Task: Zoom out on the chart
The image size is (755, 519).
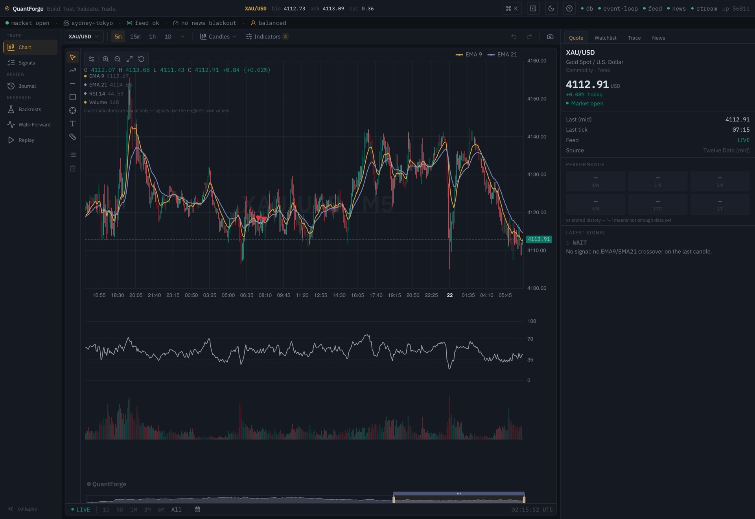Action: point(118,59)
